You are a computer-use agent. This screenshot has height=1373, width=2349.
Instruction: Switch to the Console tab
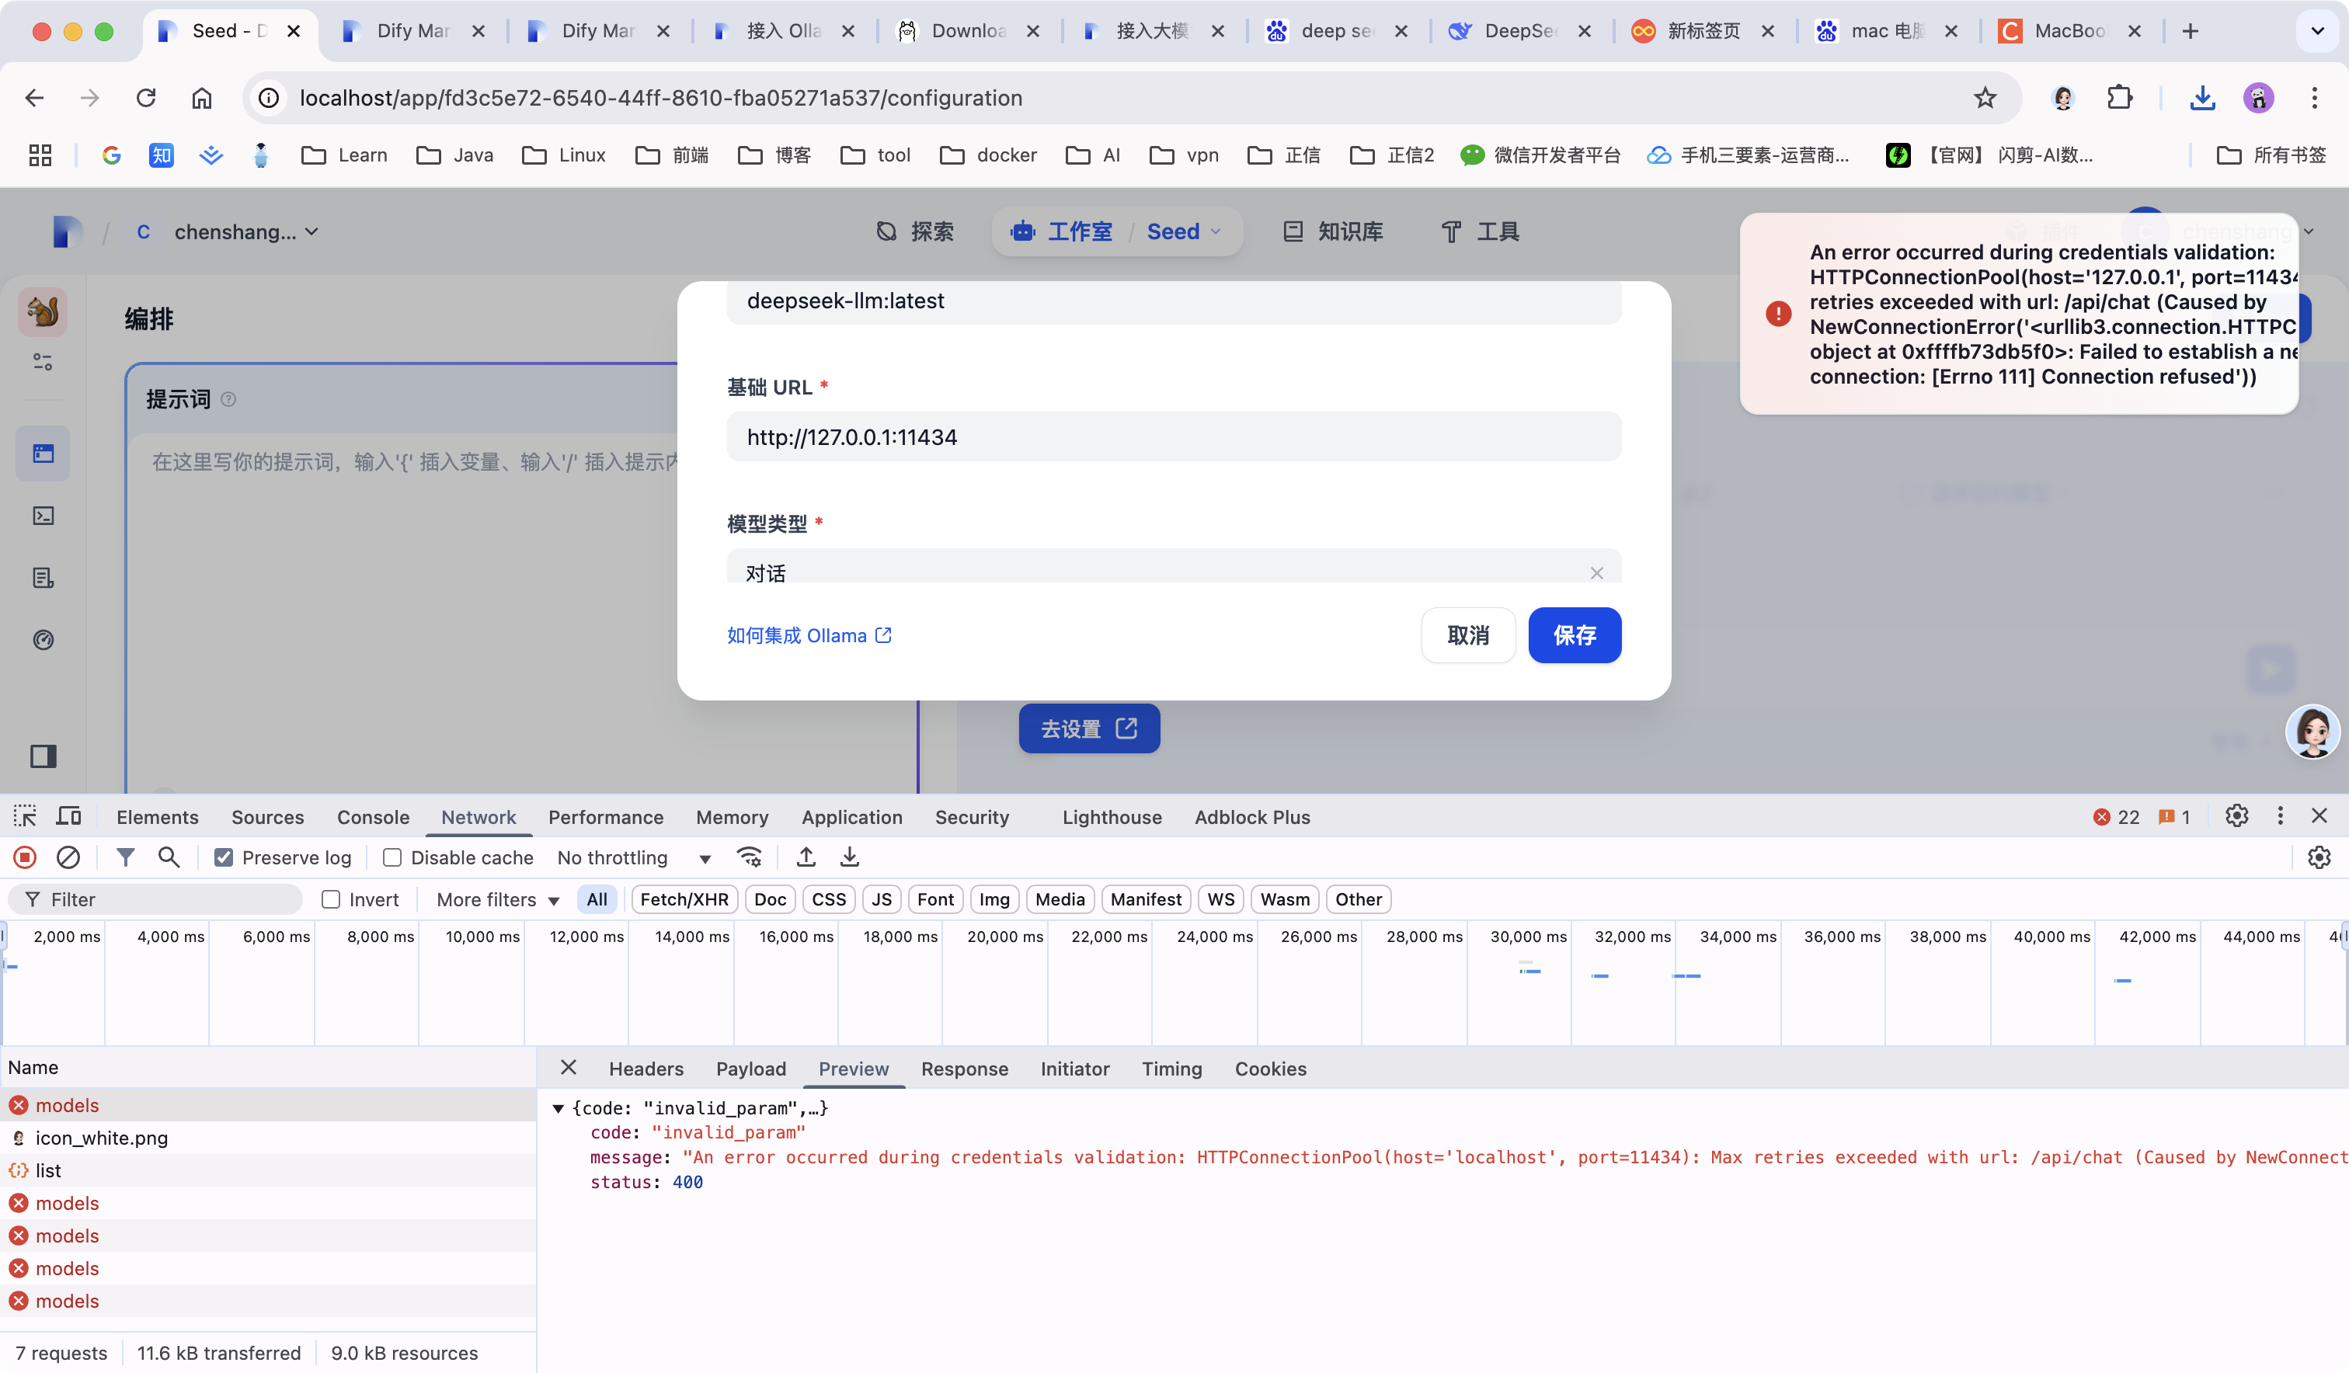(x=373, y=818)
